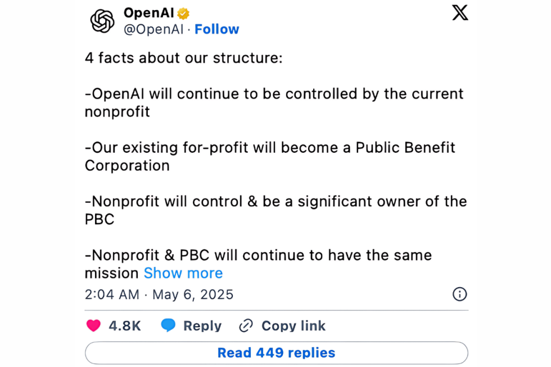Open the info circle icon near the timestamp
Image resolution: width=551 pixels, height=367 pixels.
point(459,294)
